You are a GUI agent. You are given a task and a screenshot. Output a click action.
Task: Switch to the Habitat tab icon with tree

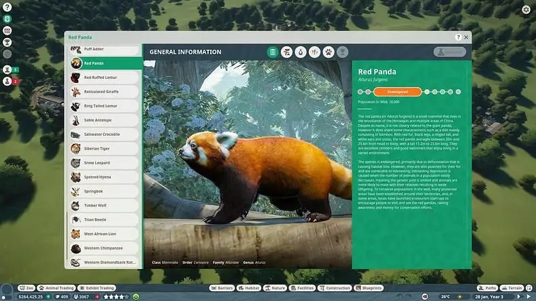coord(286,52)
